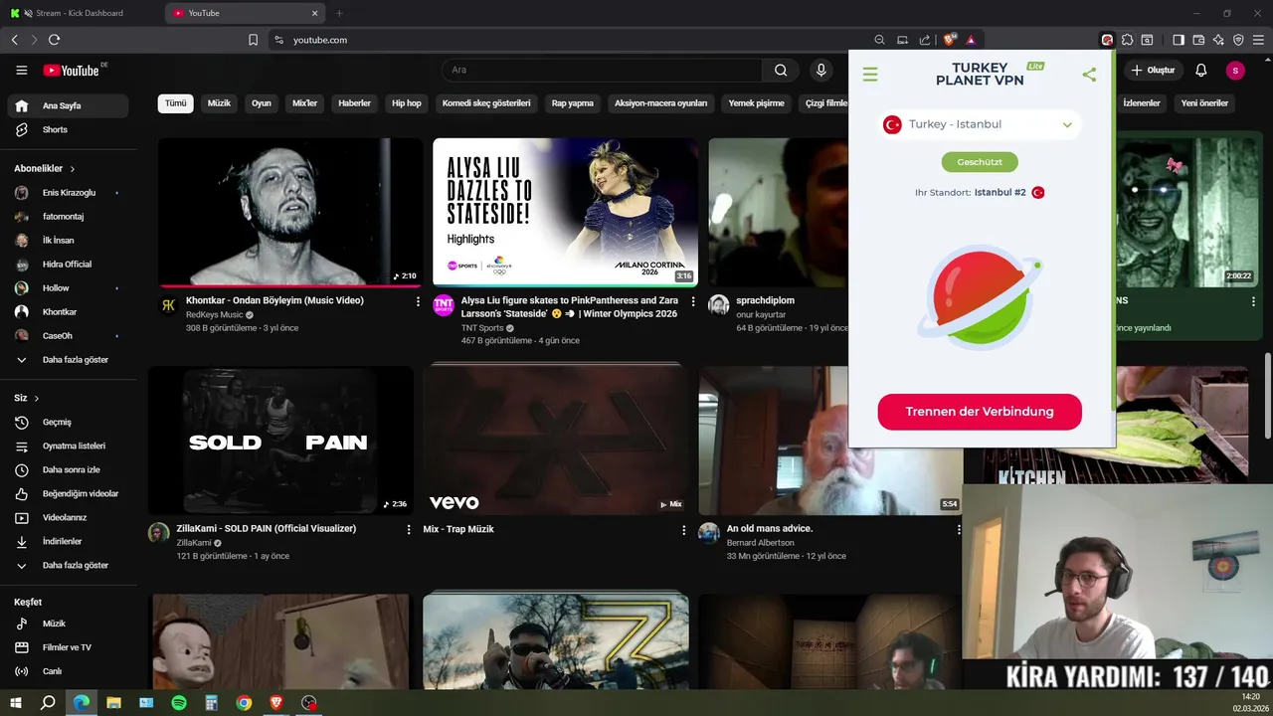Click the Mix - Trap Müzik title
The height and width of the screenshot is (716, 1273).
458,530
